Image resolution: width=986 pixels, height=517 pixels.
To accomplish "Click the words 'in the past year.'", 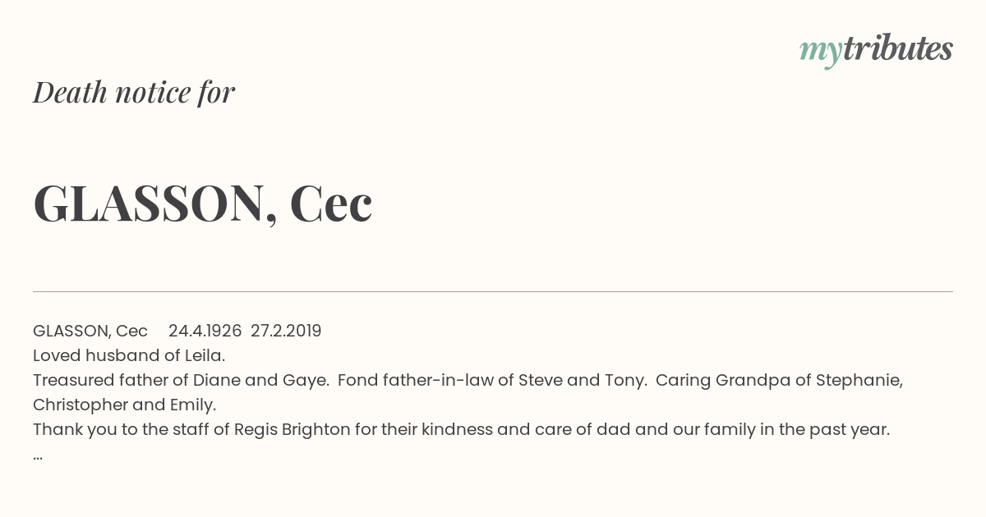I will 826,429.
